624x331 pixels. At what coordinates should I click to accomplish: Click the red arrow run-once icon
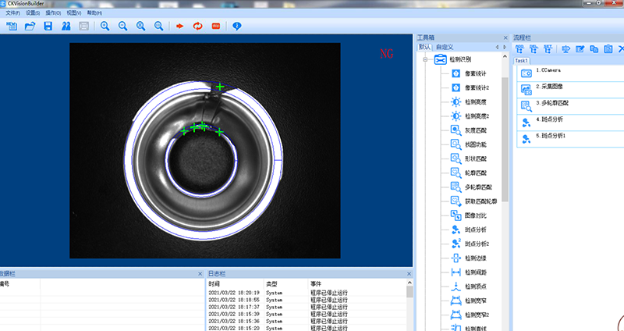(179, 27)
